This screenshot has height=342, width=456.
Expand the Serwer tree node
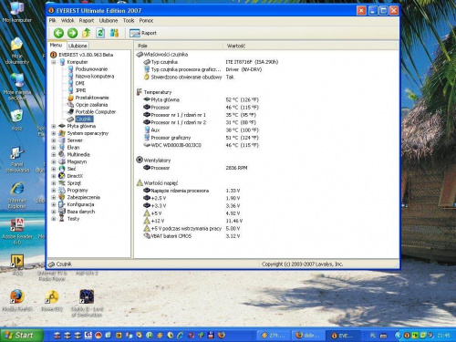(54, 140)
